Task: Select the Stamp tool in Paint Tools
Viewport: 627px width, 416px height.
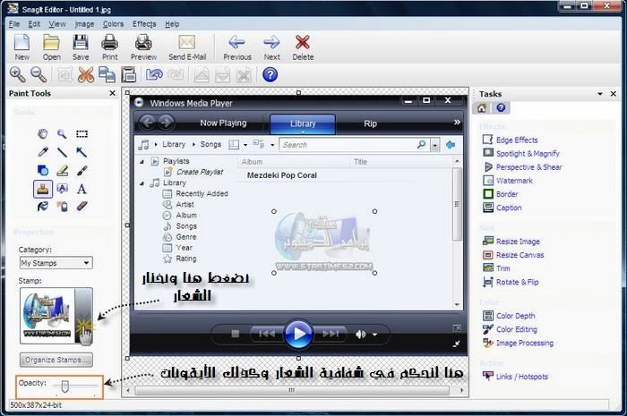Action: click(42, 189)
